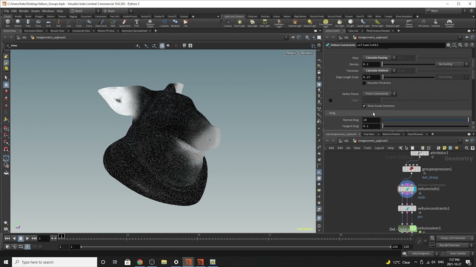Uncheck Show Guide Geometry
Viewport: 476px width, 267px height.
[x=364, y=106]
